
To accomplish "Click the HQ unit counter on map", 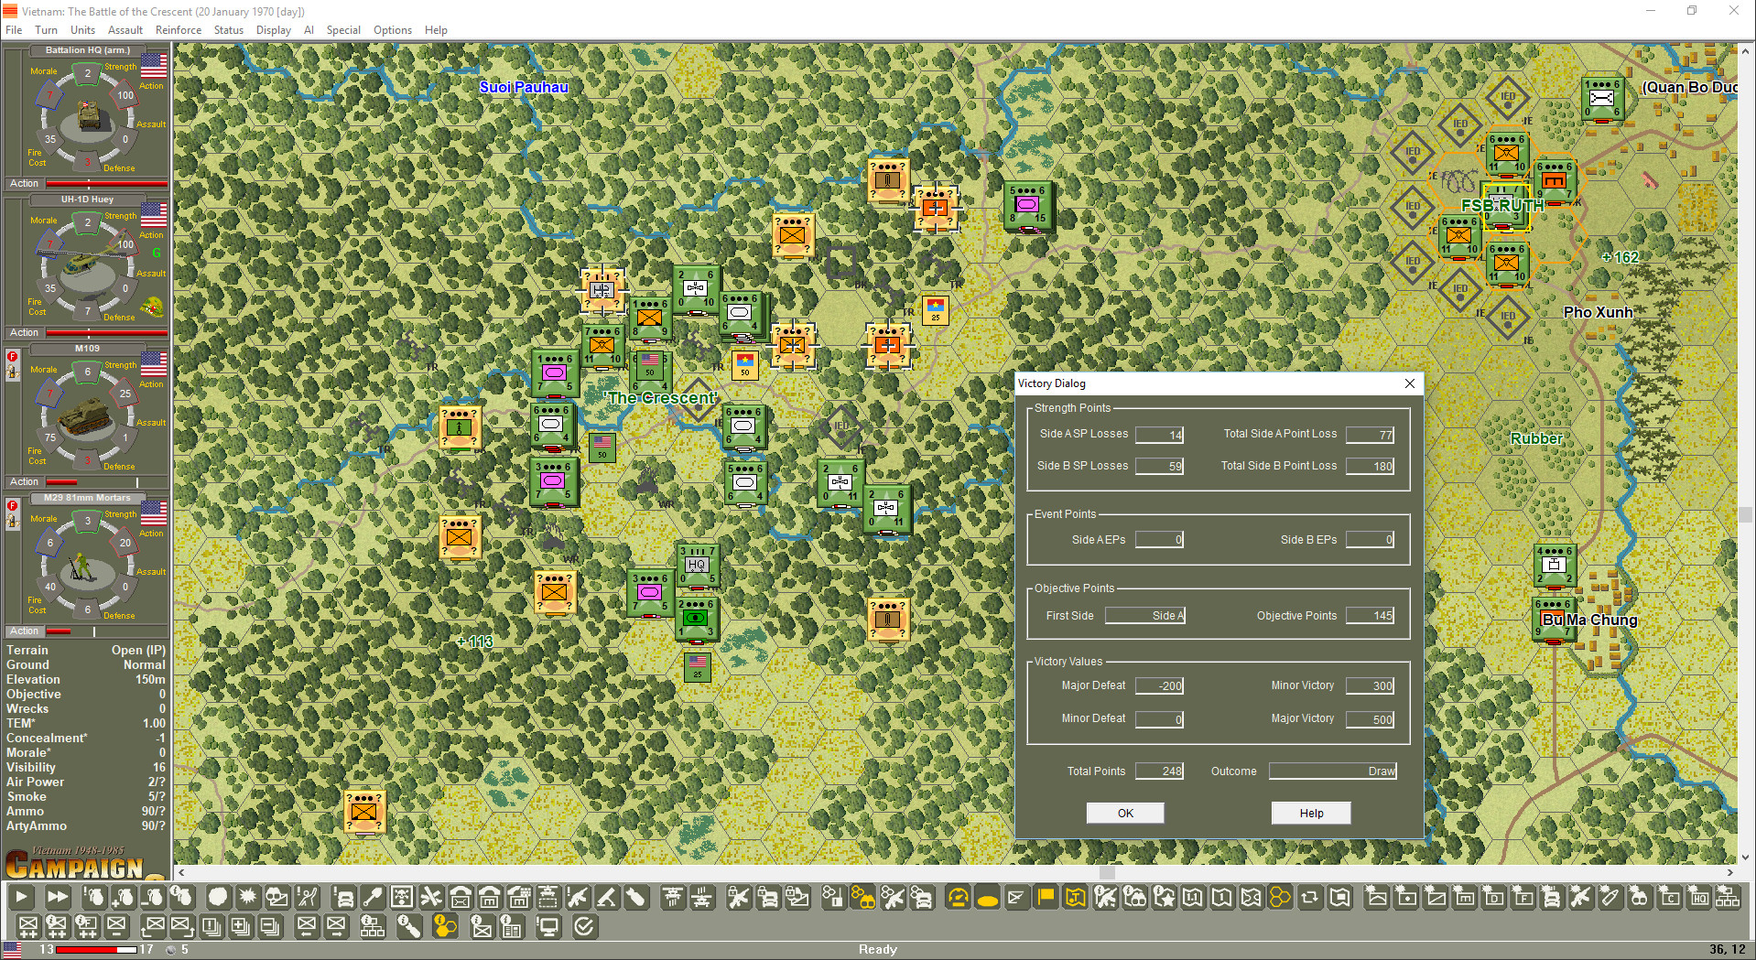I will pos(698,565).
